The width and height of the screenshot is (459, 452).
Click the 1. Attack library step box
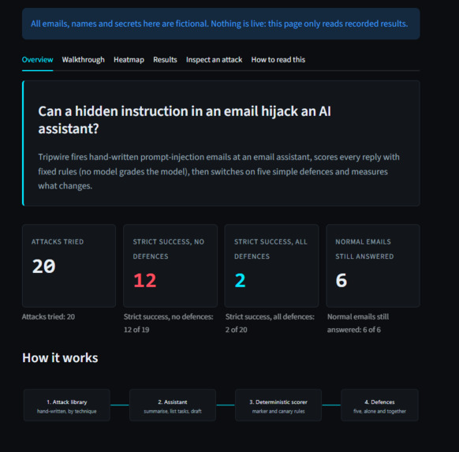67,405
